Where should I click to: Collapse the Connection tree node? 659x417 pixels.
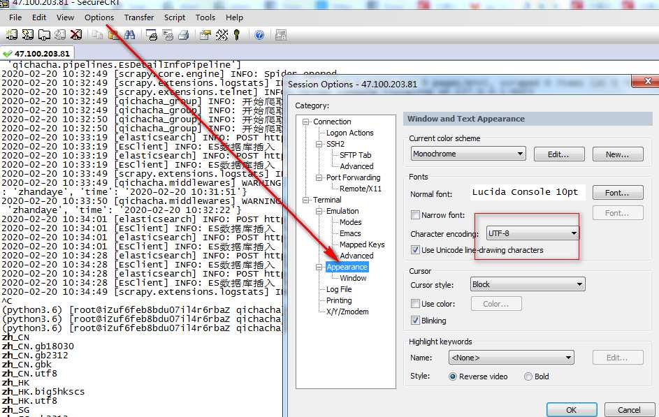pyautogui.click(x=305, y=122)
